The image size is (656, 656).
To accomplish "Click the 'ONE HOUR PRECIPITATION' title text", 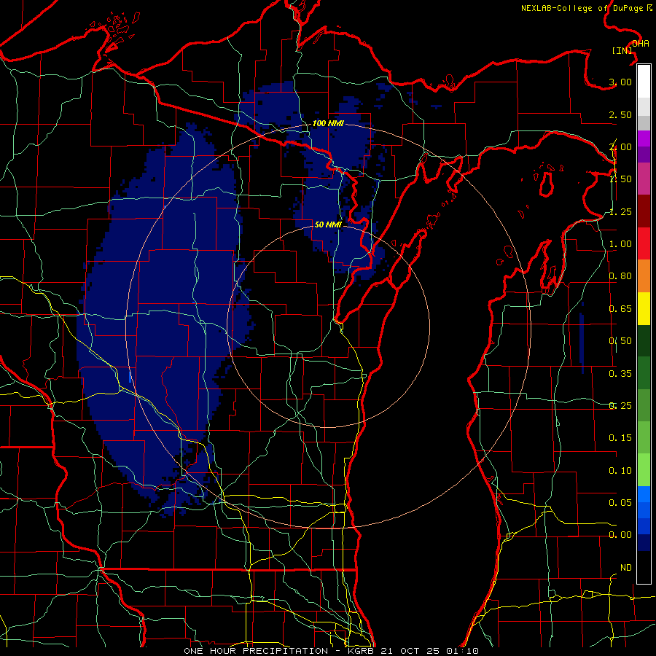I will (256, 651).
